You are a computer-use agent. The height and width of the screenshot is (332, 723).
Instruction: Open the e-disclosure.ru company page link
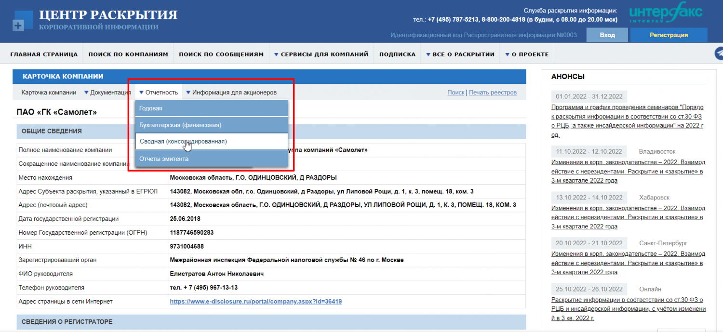tap(255, 302)
